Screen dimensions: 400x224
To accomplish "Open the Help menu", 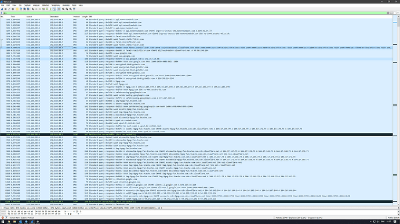I will pos(81,5).
